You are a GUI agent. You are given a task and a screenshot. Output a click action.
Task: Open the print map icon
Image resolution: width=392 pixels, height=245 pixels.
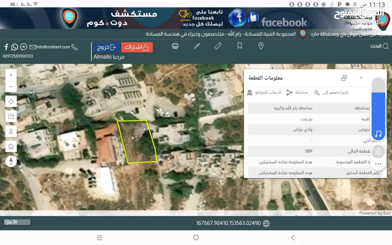pyautogui.click(x=175, y=46)
